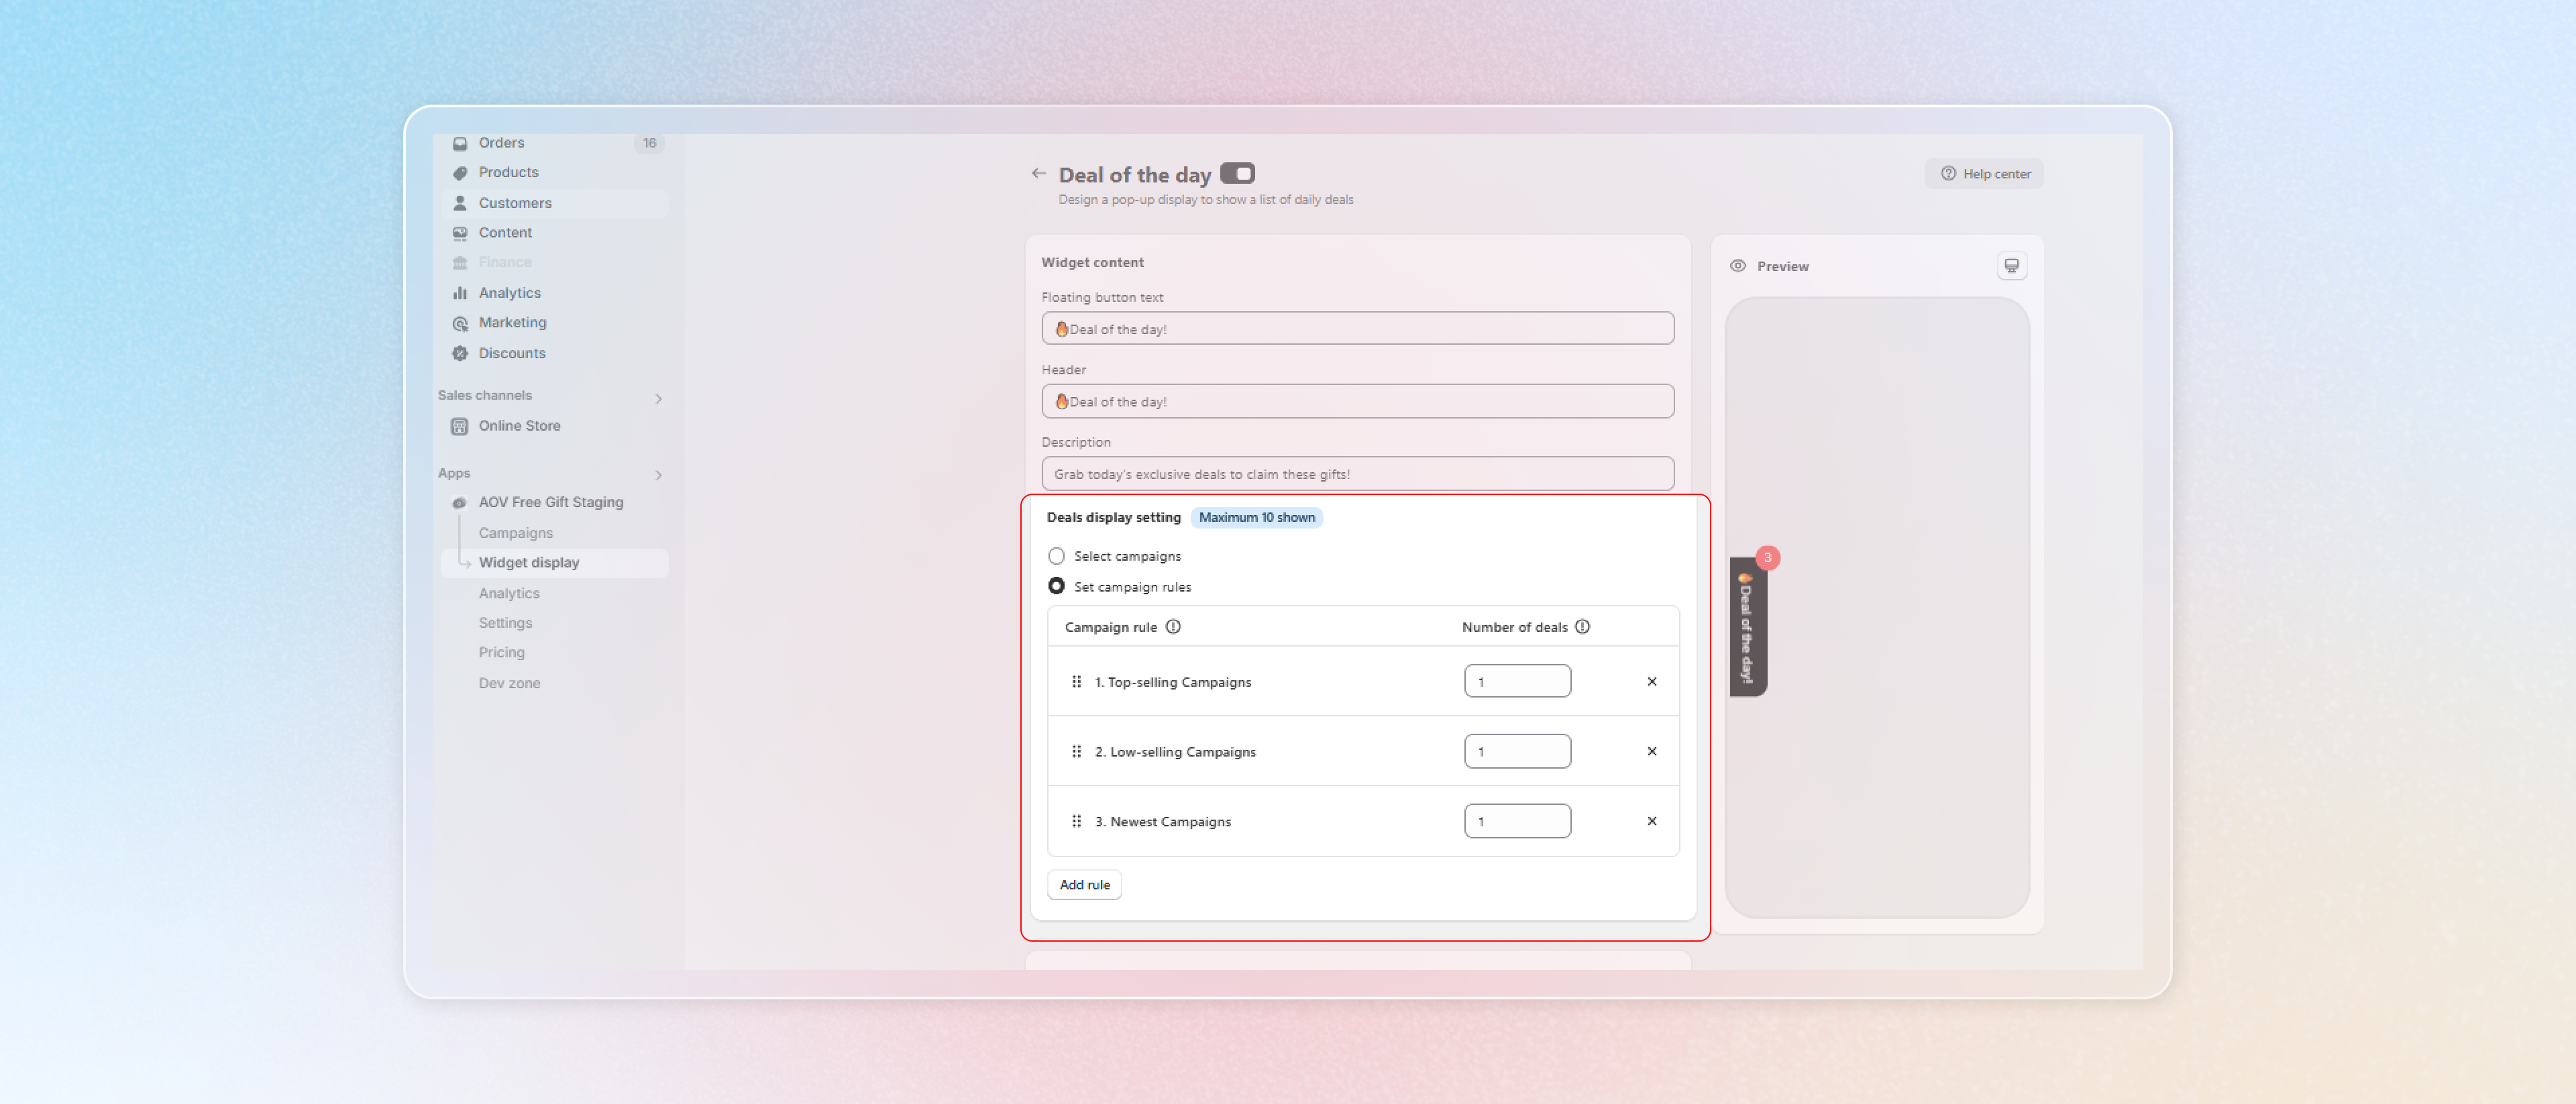
Task: Remove the Low-selling Campaigns rule
Action: tap(1651, 752)
